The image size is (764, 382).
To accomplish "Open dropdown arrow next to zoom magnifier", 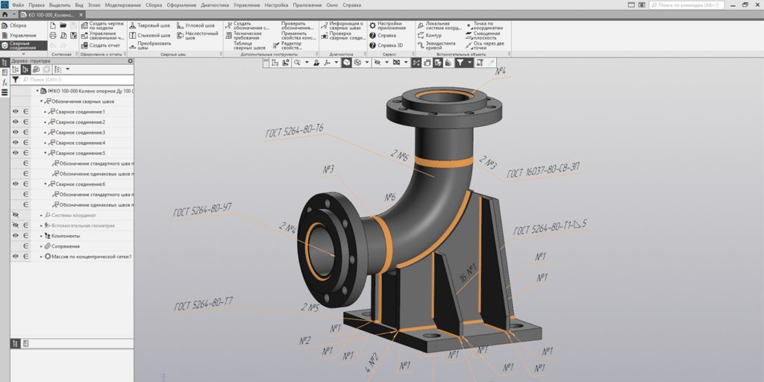I will pyautogui.click(x=307, y=63).
